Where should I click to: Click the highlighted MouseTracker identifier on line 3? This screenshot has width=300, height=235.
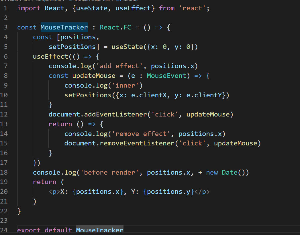point(64,27)
